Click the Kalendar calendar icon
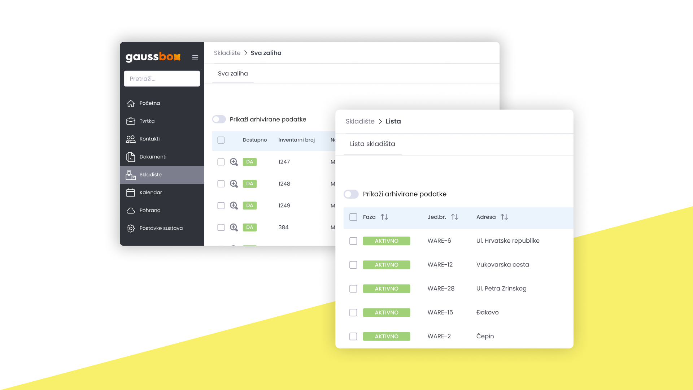 coord(131,192)
